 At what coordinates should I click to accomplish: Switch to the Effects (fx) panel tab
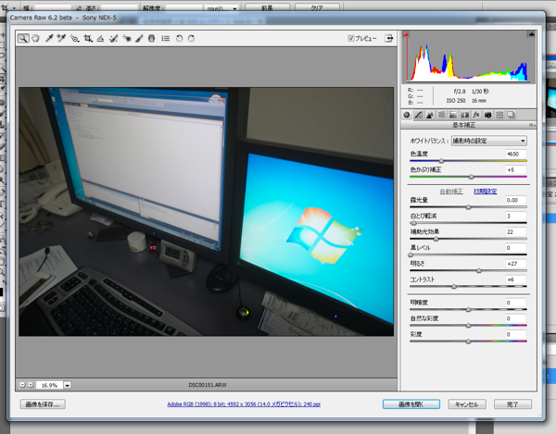(x=476, y=115)
